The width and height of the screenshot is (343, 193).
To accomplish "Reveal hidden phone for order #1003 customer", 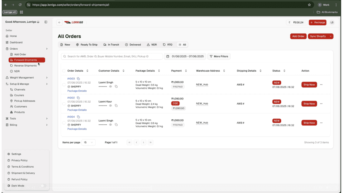I will click(111, 87).
